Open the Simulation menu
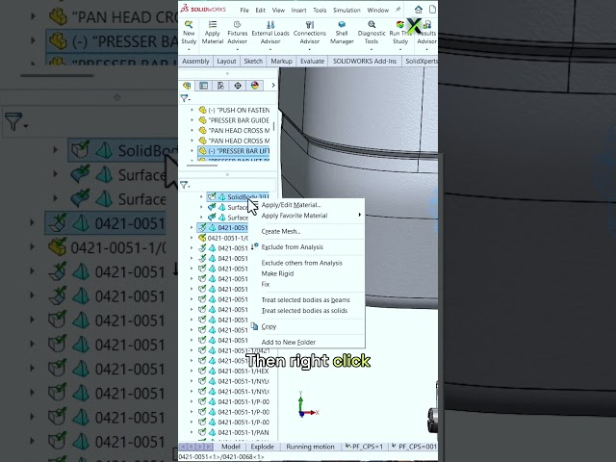The height and width of the screenshot is (462, 616). tap(346, 10)
